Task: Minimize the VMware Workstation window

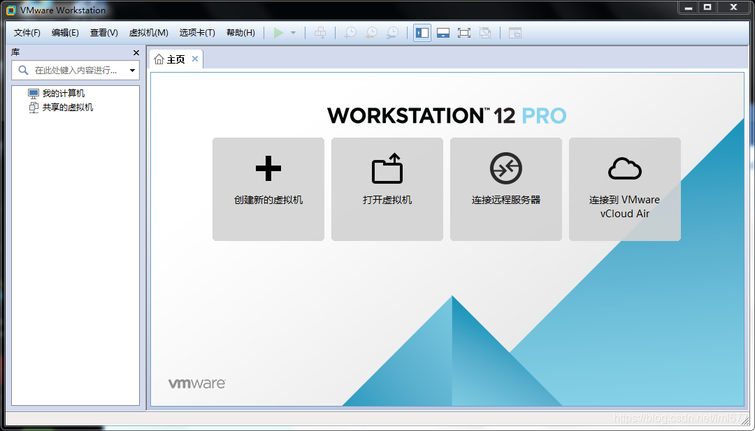Action: (689, 7)
